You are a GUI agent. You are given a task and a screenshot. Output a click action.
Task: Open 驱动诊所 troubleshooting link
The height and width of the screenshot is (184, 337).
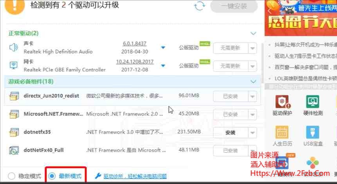point(135,176)
